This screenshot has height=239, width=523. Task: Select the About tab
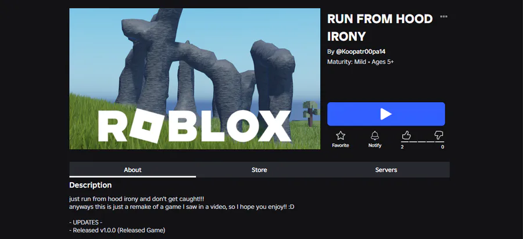pyautogui.click(x=132, y=170)
